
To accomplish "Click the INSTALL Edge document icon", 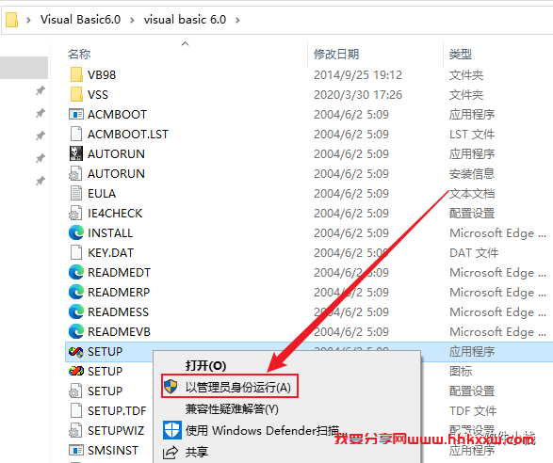I will [x=76, y=232].
